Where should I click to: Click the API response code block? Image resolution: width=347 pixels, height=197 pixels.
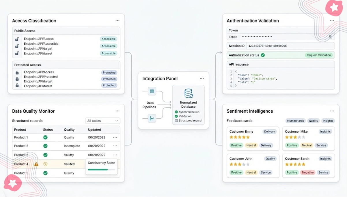tap(281, 79)
